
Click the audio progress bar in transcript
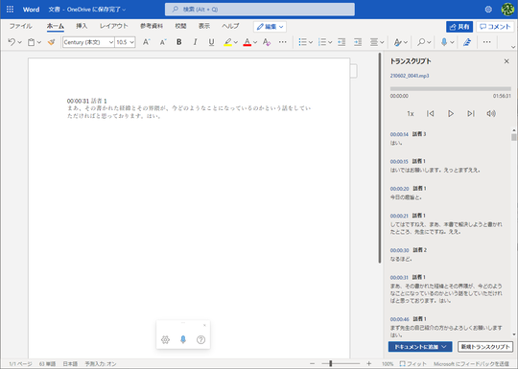coord(450,89)
